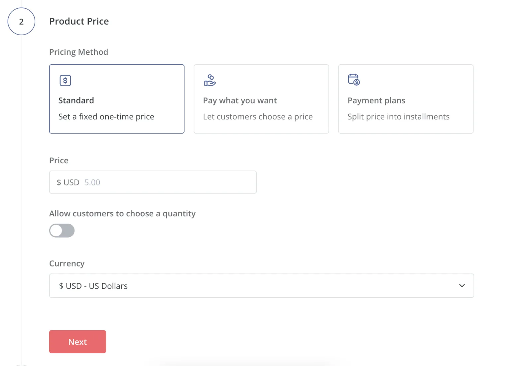Viewport: 532px width, 366px height.
Task: Pick the 'Payment plans' card title
Action: click(376, 101)
